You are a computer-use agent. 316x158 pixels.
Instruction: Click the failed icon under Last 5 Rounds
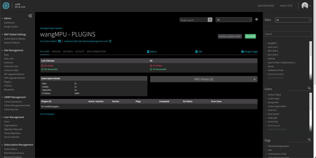click(x=42, y=66)
